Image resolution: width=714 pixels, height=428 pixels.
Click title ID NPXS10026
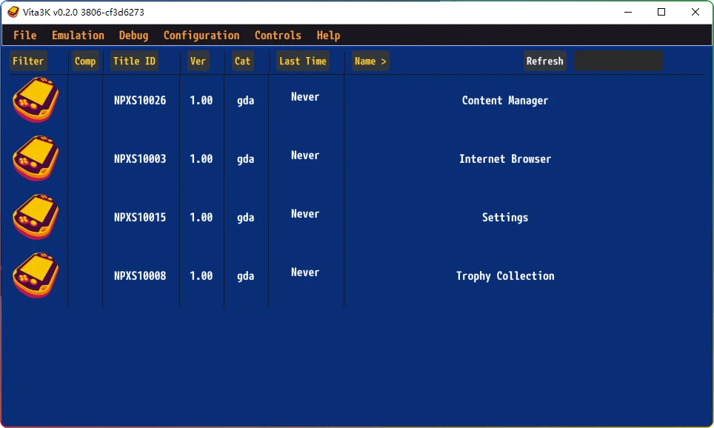tap(140, 100)
